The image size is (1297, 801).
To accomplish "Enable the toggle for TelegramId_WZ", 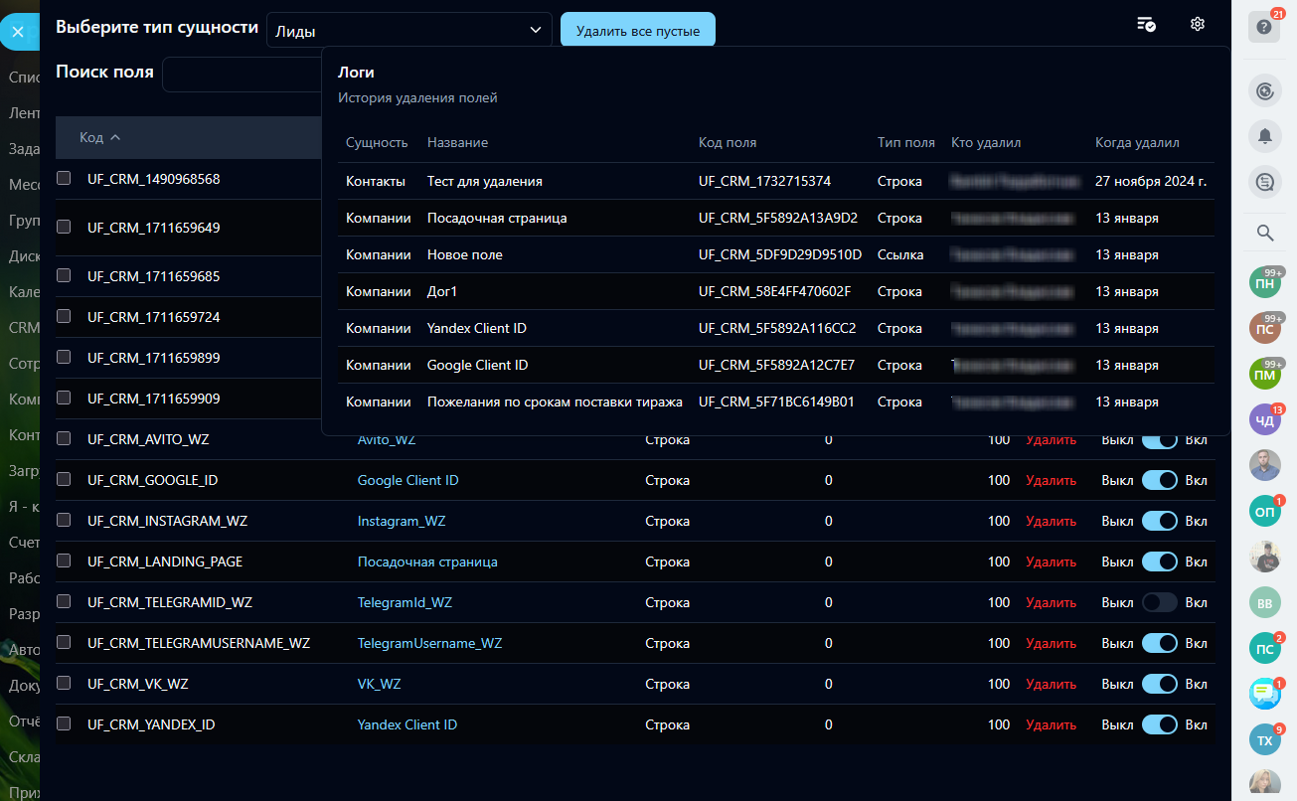I will pyautogui.click(x=1159, y=602).
